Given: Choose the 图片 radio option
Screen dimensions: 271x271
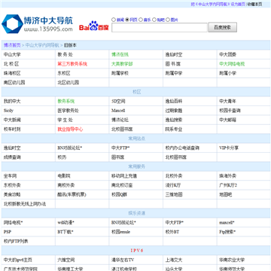Looking at the screenshot, I should 168,20.
